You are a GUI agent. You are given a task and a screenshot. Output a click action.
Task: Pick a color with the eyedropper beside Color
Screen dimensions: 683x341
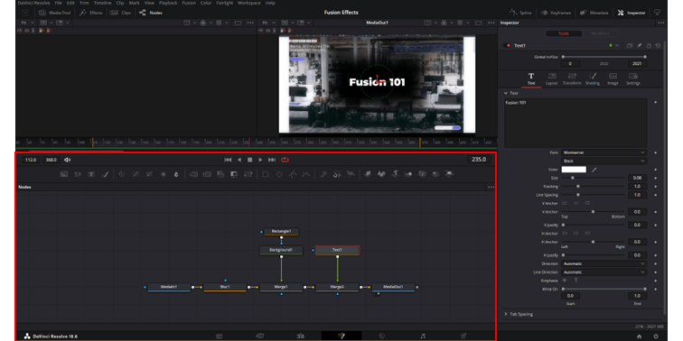[x=594, y=170]
